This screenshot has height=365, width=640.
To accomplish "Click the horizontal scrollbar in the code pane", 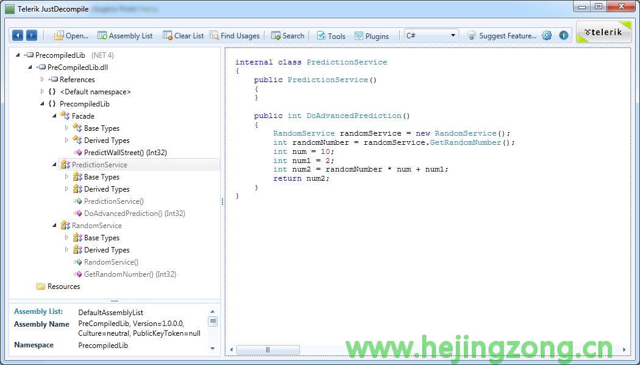I will [268, 350].
